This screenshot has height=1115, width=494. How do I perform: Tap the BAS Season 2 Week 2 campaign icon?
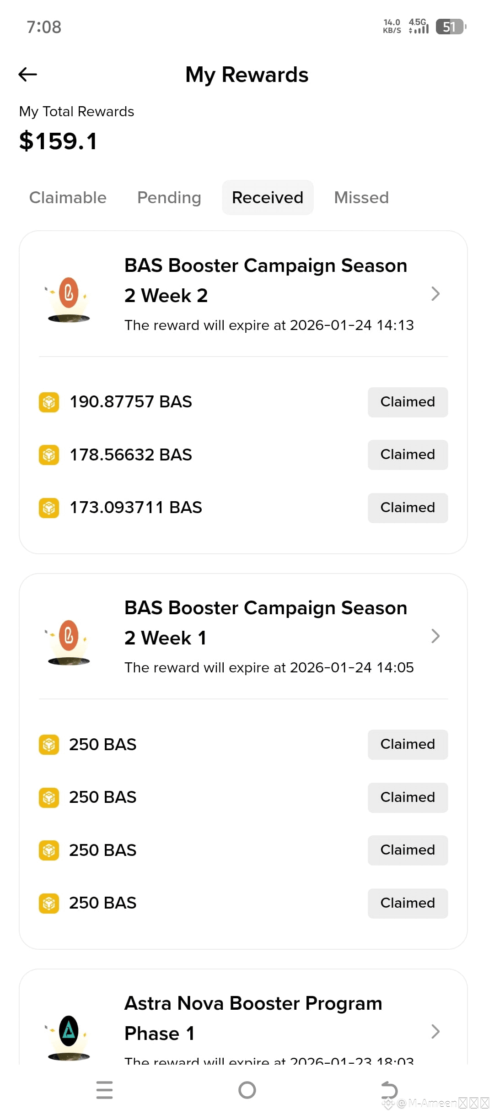point(69,299)
